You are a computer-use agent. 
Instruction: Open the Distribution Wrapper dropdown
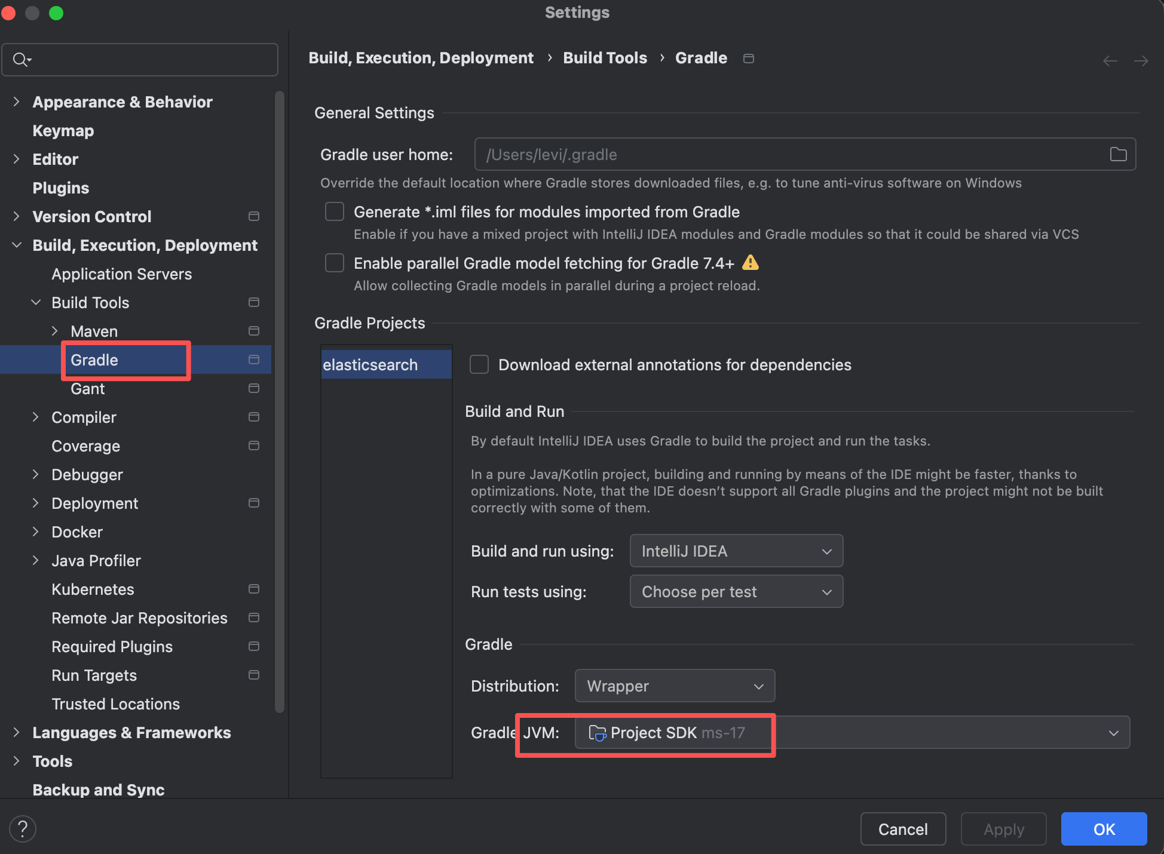point(675,686)
